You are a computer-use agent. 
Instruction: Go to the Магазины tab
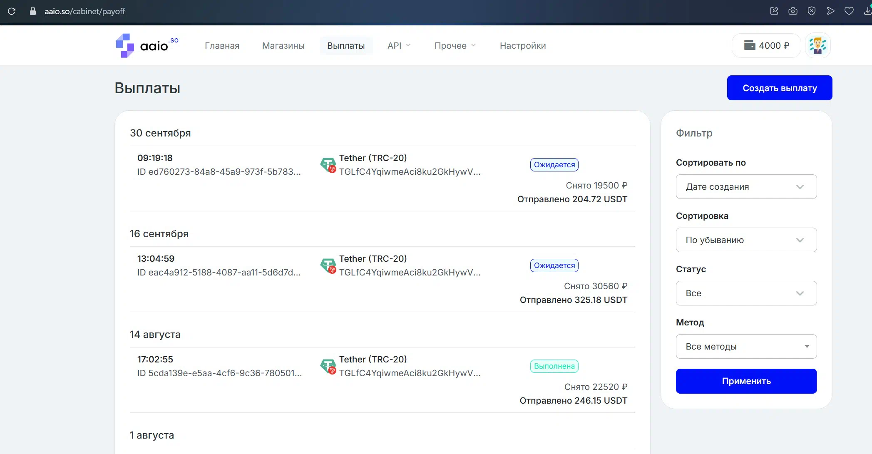283,46
